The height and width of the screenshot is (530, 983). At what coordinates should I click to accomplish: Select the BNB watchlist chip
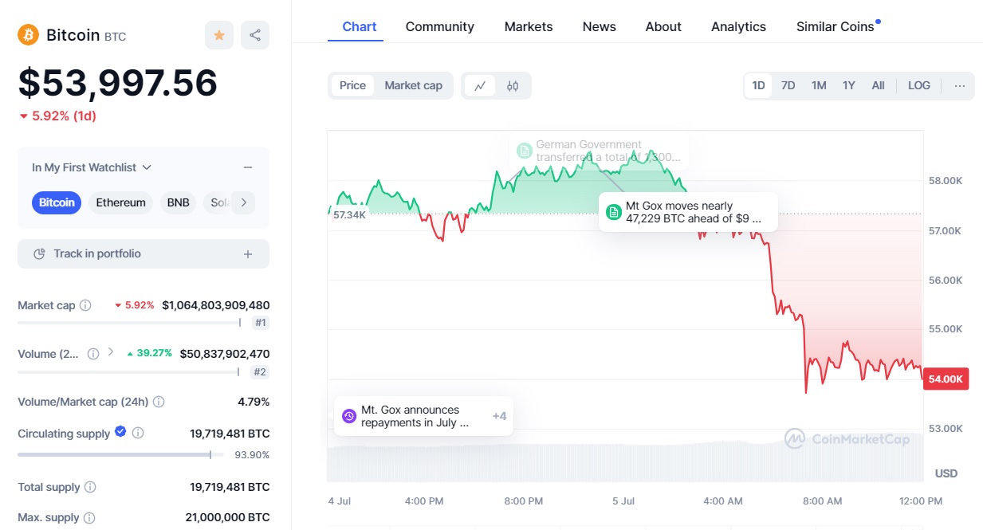click(x=179, y=202)
